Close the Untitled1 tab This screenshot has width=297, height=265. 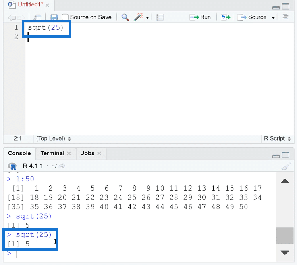(48, 5)
